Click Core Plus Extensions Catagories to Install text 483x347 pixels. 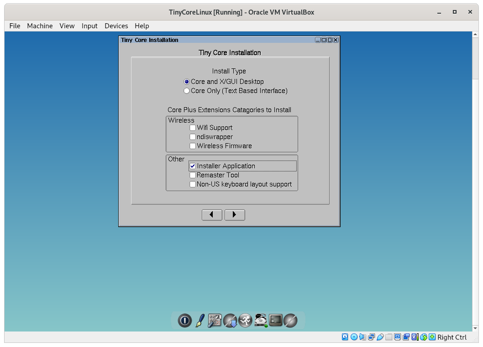tap(229, 110)
